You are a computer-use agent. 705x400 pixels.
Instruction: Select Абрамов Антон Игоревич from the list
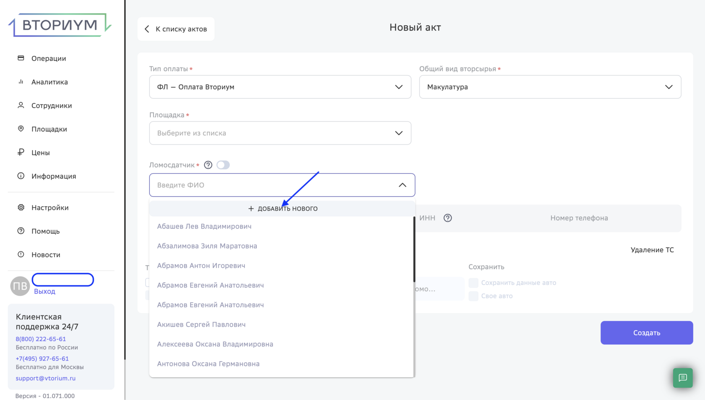[201, 266]
